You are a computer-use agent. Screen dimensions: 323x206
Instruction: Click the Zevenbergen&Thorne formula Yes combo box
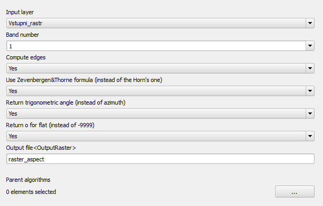[x=160, y=91]
